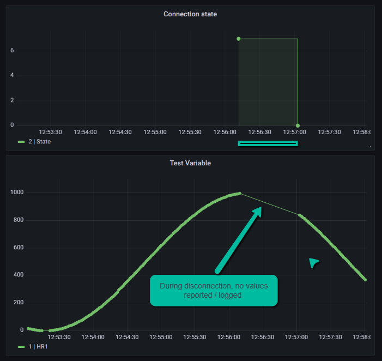Click the State data point at value 7
Image resolution: width=382 pixels, height=361 pixels.
click(x=239, y=39)
